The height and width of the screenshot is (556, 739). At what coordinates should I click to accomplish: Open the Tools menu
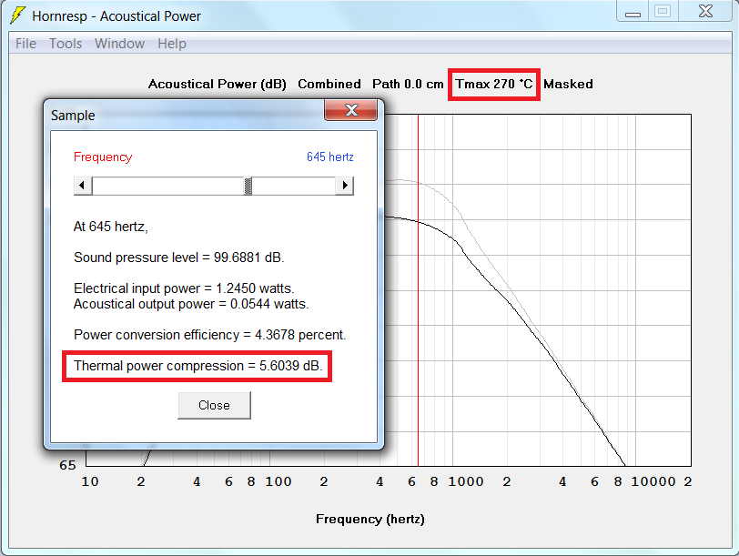66,44
